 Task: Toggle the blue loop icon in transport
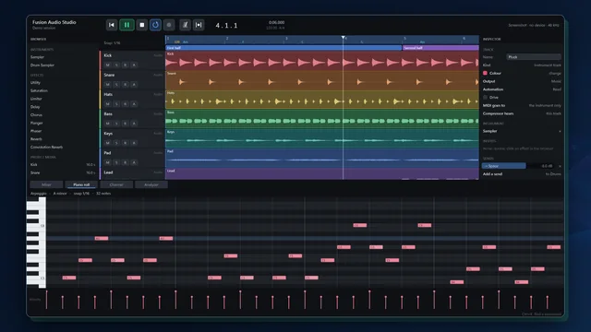(155, 25)
